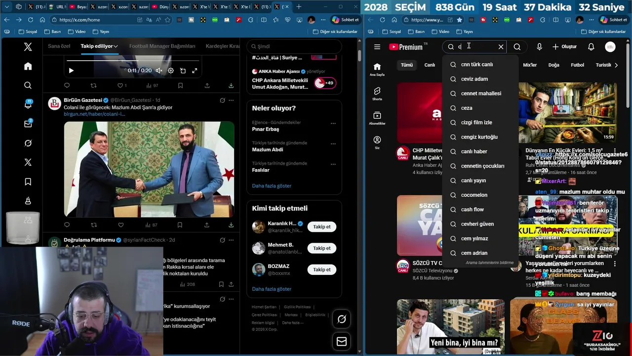
Task: Open YouTube Shorts in sidebar
Action: tap(377, 94)
